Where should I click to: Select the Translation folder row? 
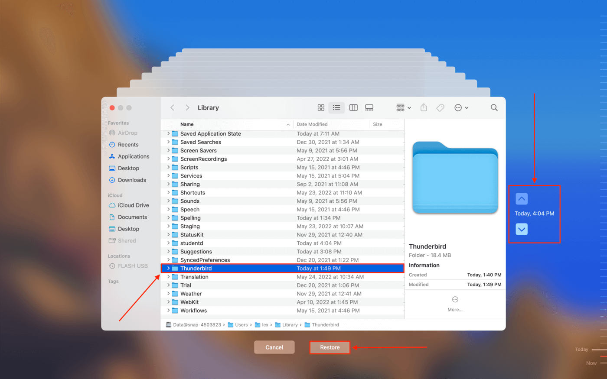(282, 277)
